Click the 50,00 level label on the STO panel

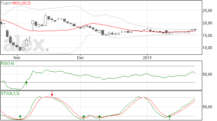point(207,107)
